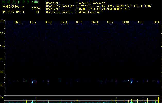The width and height of the screenshot is (162, 103).
Task: Click the Receiving Location label
Action: tap(60, 6)
